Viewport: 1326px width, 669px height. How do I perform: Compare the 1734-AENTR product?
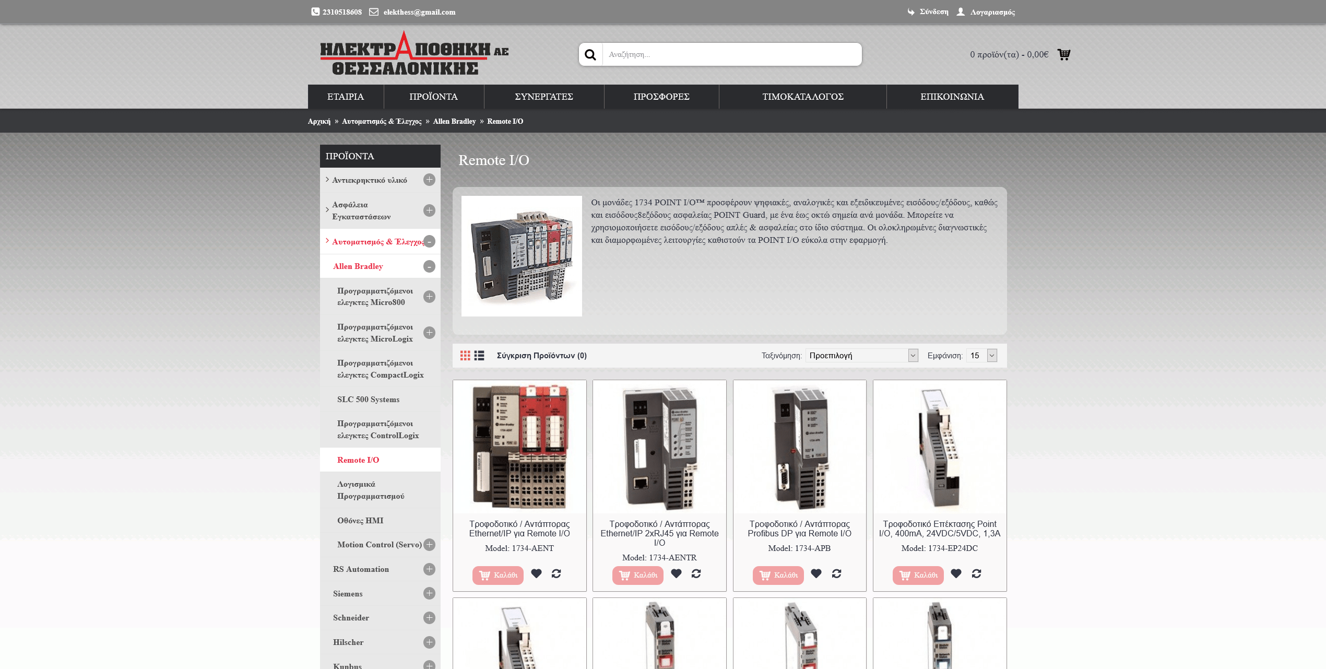[696, 573]
